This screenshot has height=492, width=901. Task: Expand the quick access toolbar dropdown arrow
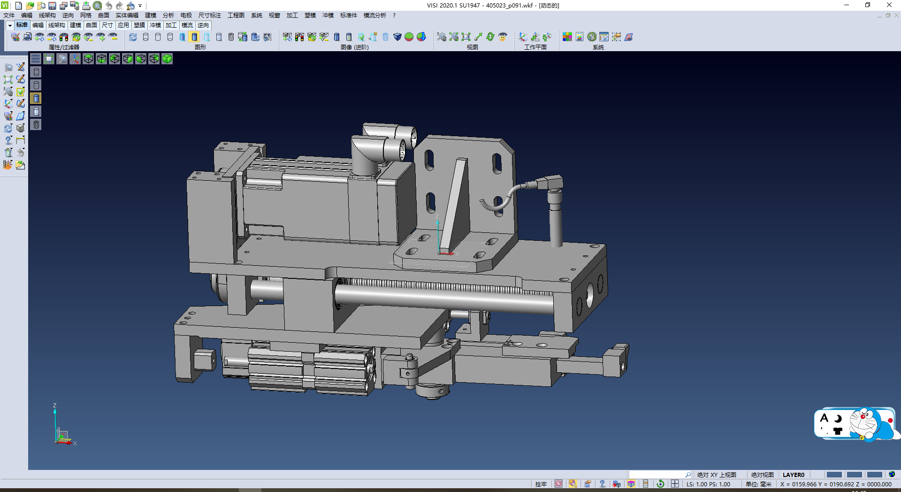pos(140,6)
